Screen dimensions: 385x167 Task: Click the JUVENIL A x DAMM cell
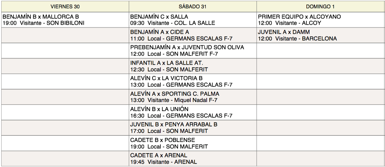[284, 32]
